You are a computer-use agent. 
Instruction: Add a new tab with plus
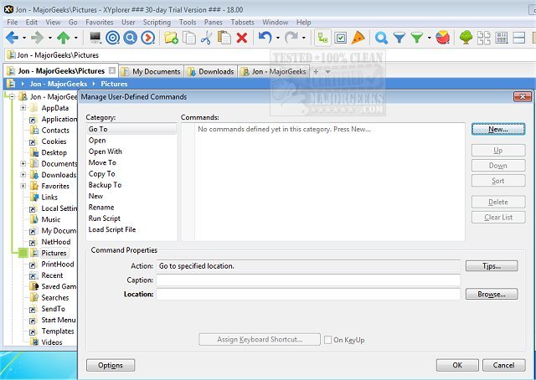point(316,72)
